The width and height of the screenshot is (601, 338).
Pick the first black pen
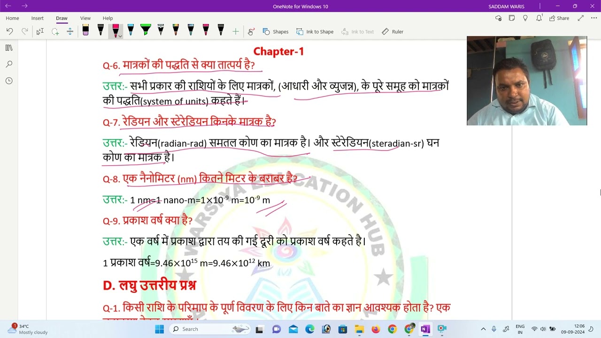point(100,31)
